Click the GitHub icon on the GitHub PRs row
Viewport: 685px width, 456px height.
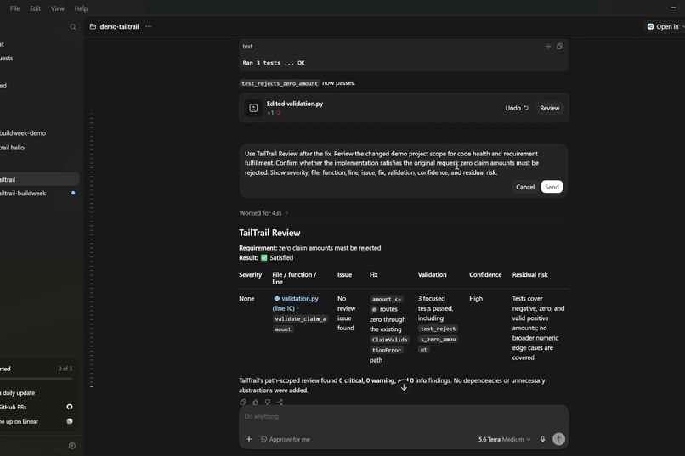tap(70, 407)
